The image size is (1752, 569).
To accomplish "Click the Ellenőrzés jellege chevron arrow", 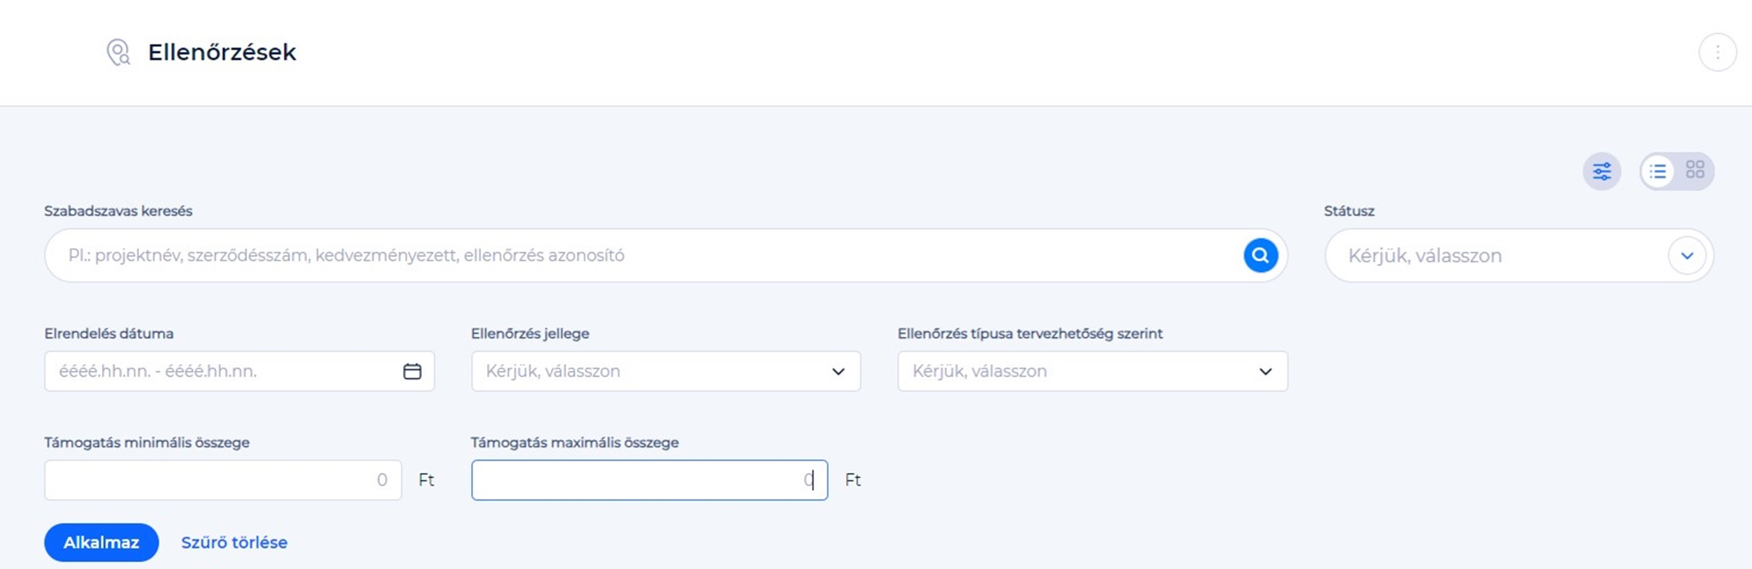I will 838,372.
